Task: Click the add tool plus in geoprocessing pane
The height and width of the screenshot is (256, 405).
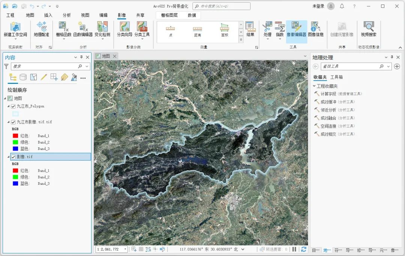Action: [x=397, y=66]
